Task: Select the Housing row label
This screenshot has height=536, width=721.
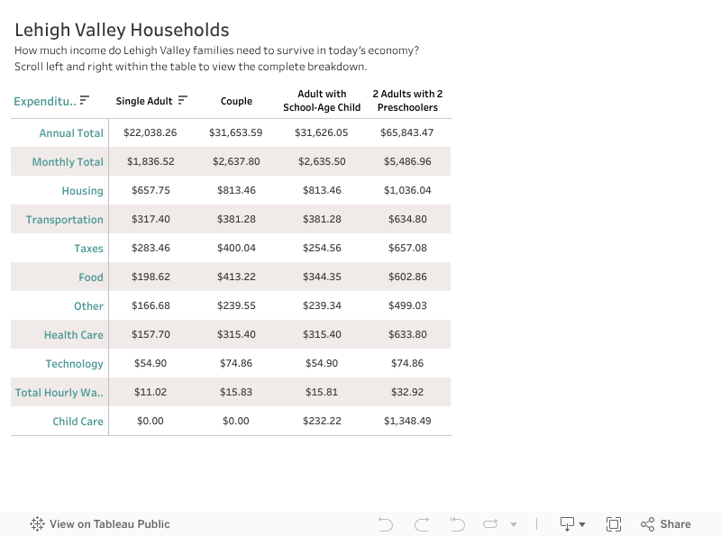Action: [83, 191]
